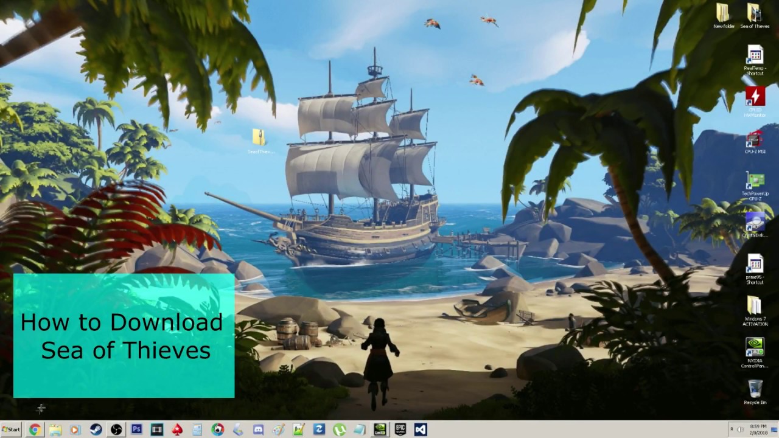Screen dimensions: 779x438
Task: Open the green chart notepad taskbar icon
Action: pos(298,429)
